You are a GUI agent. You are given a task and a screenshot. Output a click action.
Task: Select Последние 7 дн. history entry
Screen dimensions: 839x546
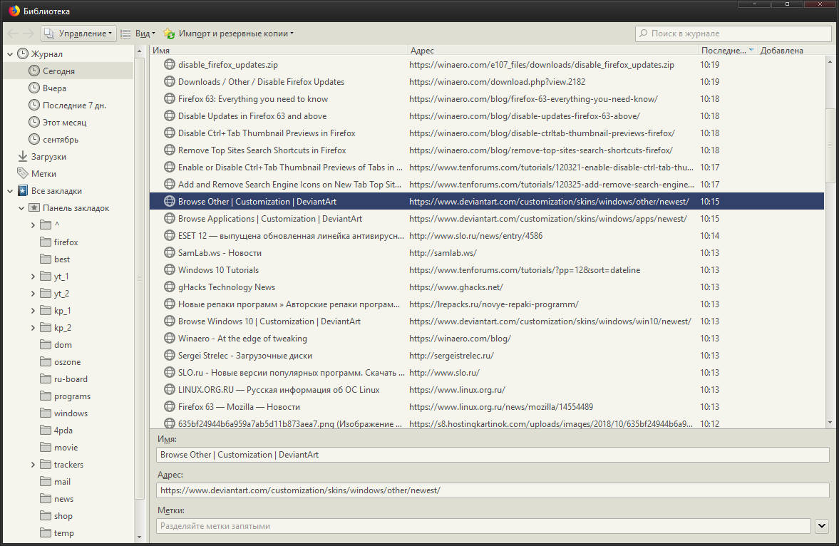pyautogui.click(x=74, y=105)
